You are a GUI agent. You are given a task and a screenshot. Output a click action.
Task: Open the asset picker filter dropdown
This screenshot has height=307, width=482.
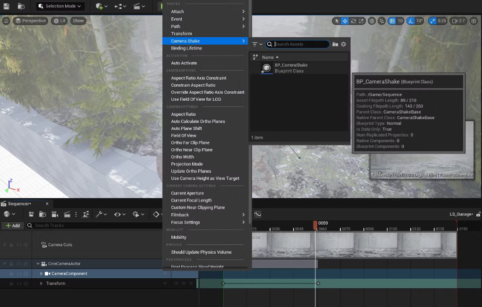coord(257,44)
